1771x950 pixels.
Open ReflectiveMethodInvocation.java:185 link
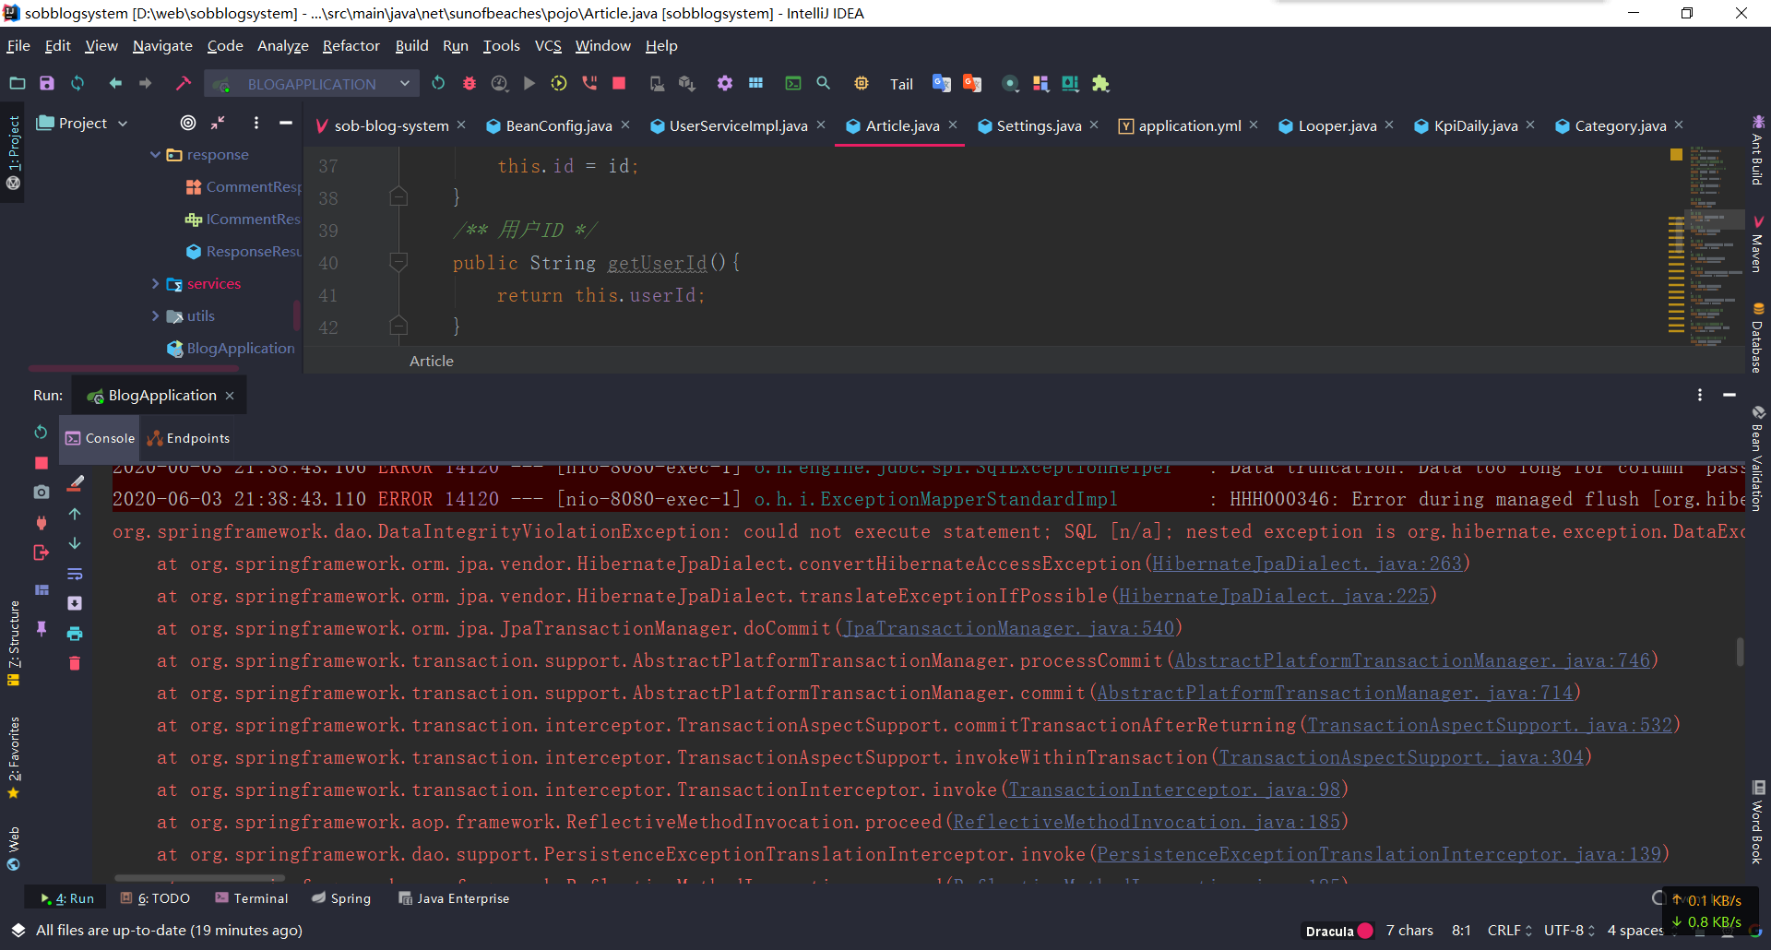(1147, 822)
